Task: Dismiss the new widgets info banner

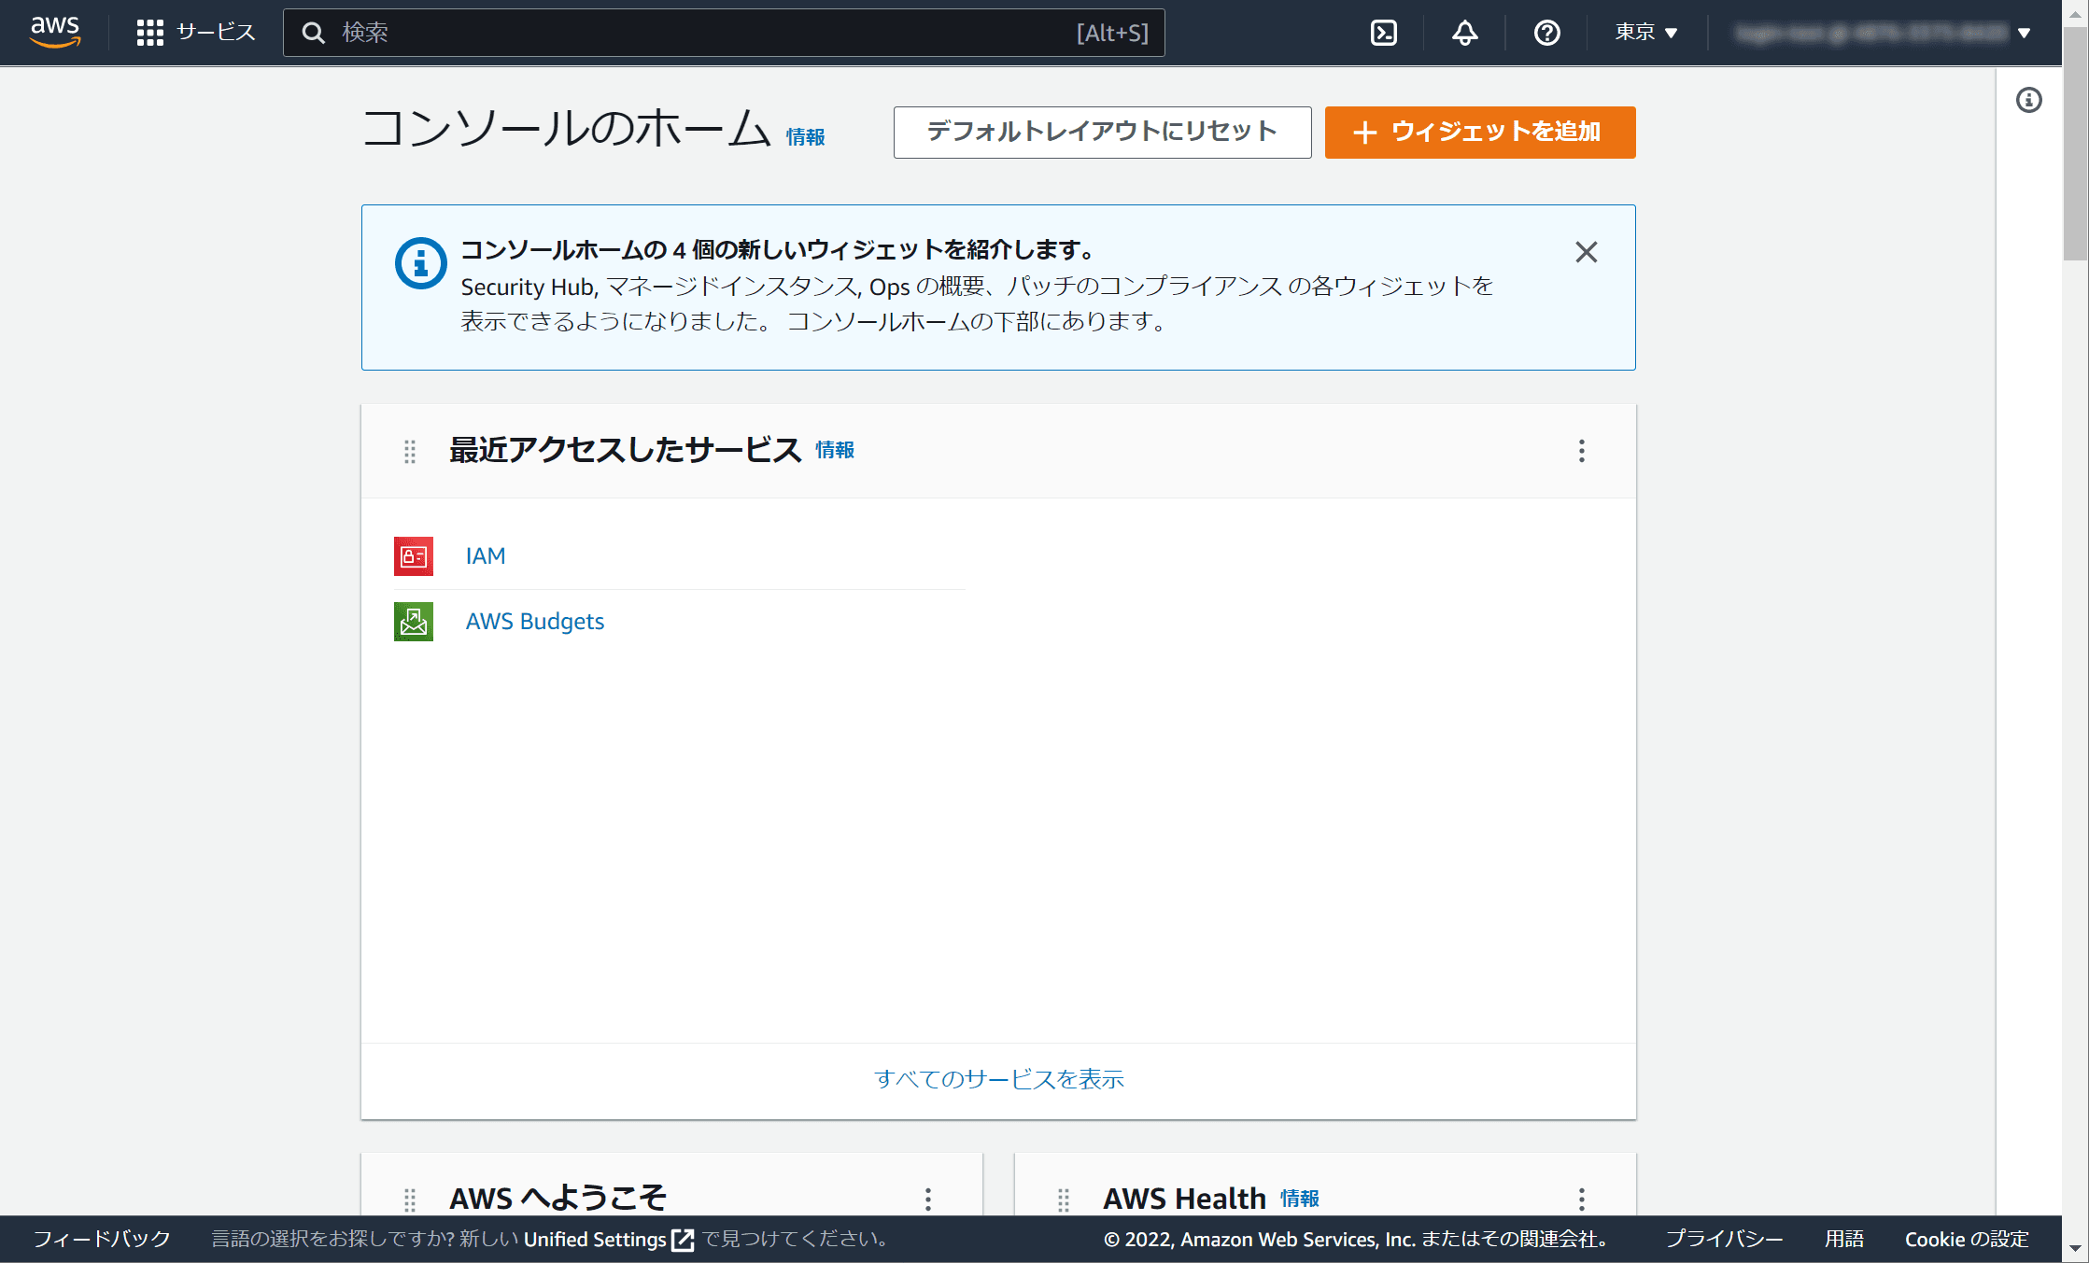Action: point(1586,252)
